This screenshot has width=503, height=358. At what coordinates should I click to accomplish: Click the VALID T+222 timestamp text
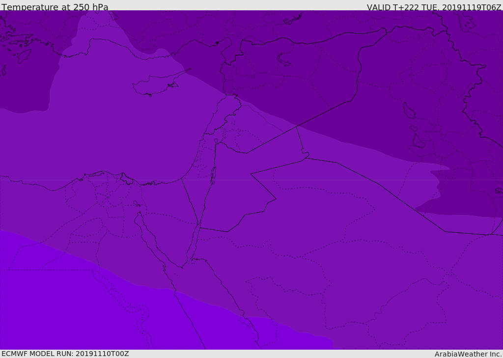pyautogui.click(x=434, y=7)
